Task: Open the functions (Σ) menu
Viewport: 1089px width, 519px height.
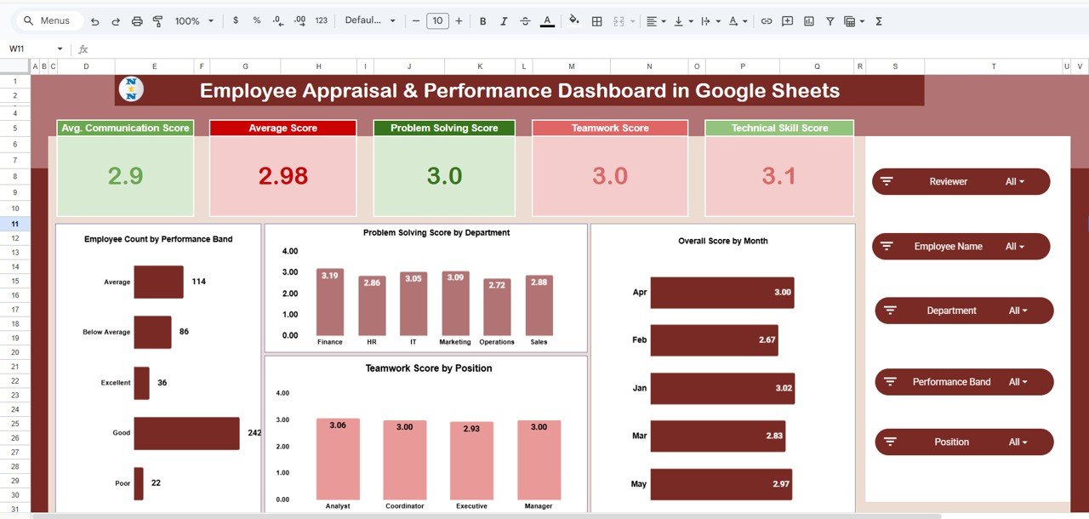Action: click(x=879, y=20)
